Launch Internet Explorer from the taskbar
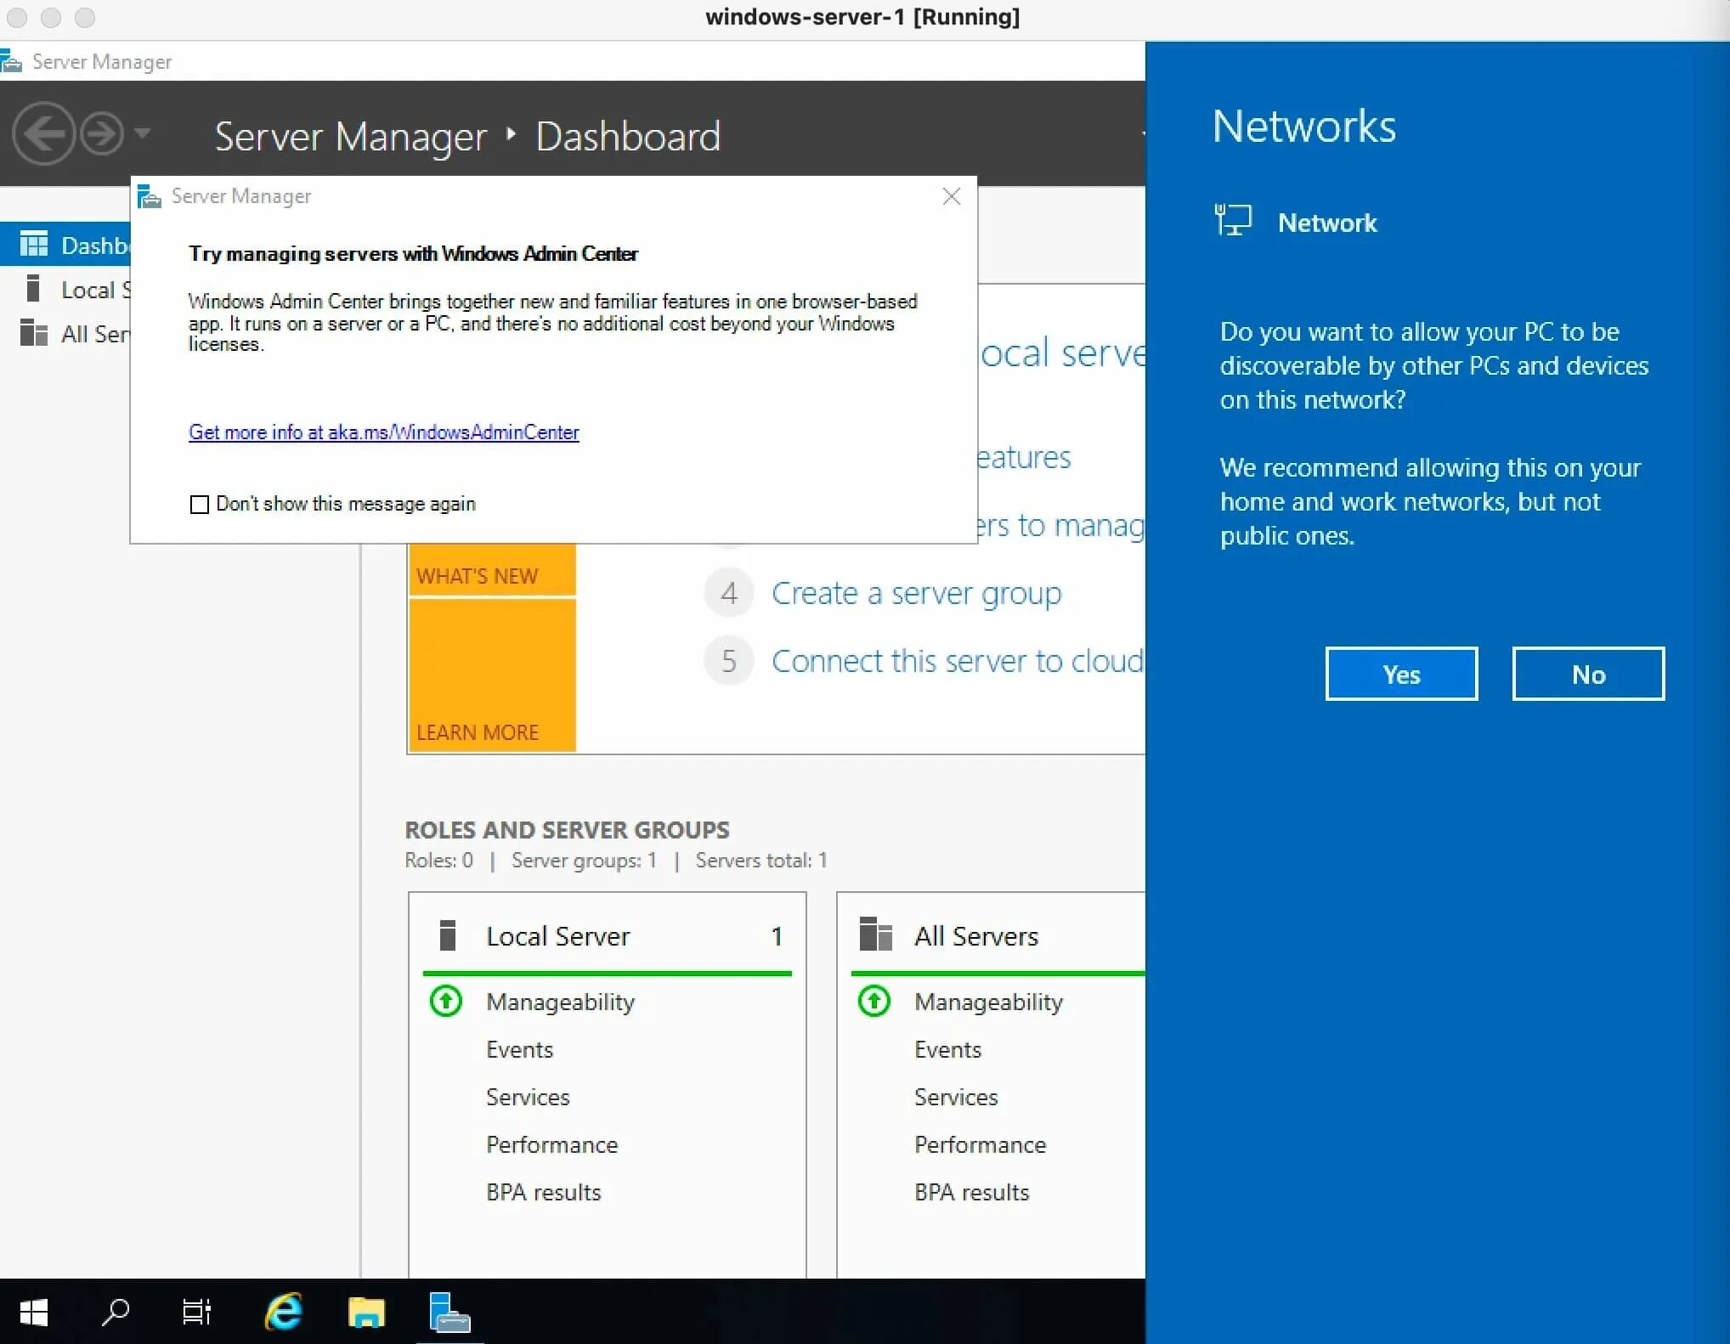This screenshot has height=1344, width=1730. point(284,1313)
